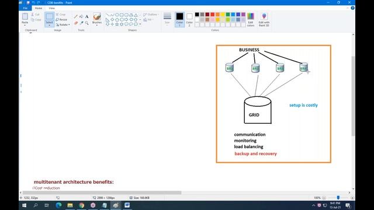Screen dimensions: 374x210
Task: Open Edit colors dialog
Action: (x=251, y=20)
